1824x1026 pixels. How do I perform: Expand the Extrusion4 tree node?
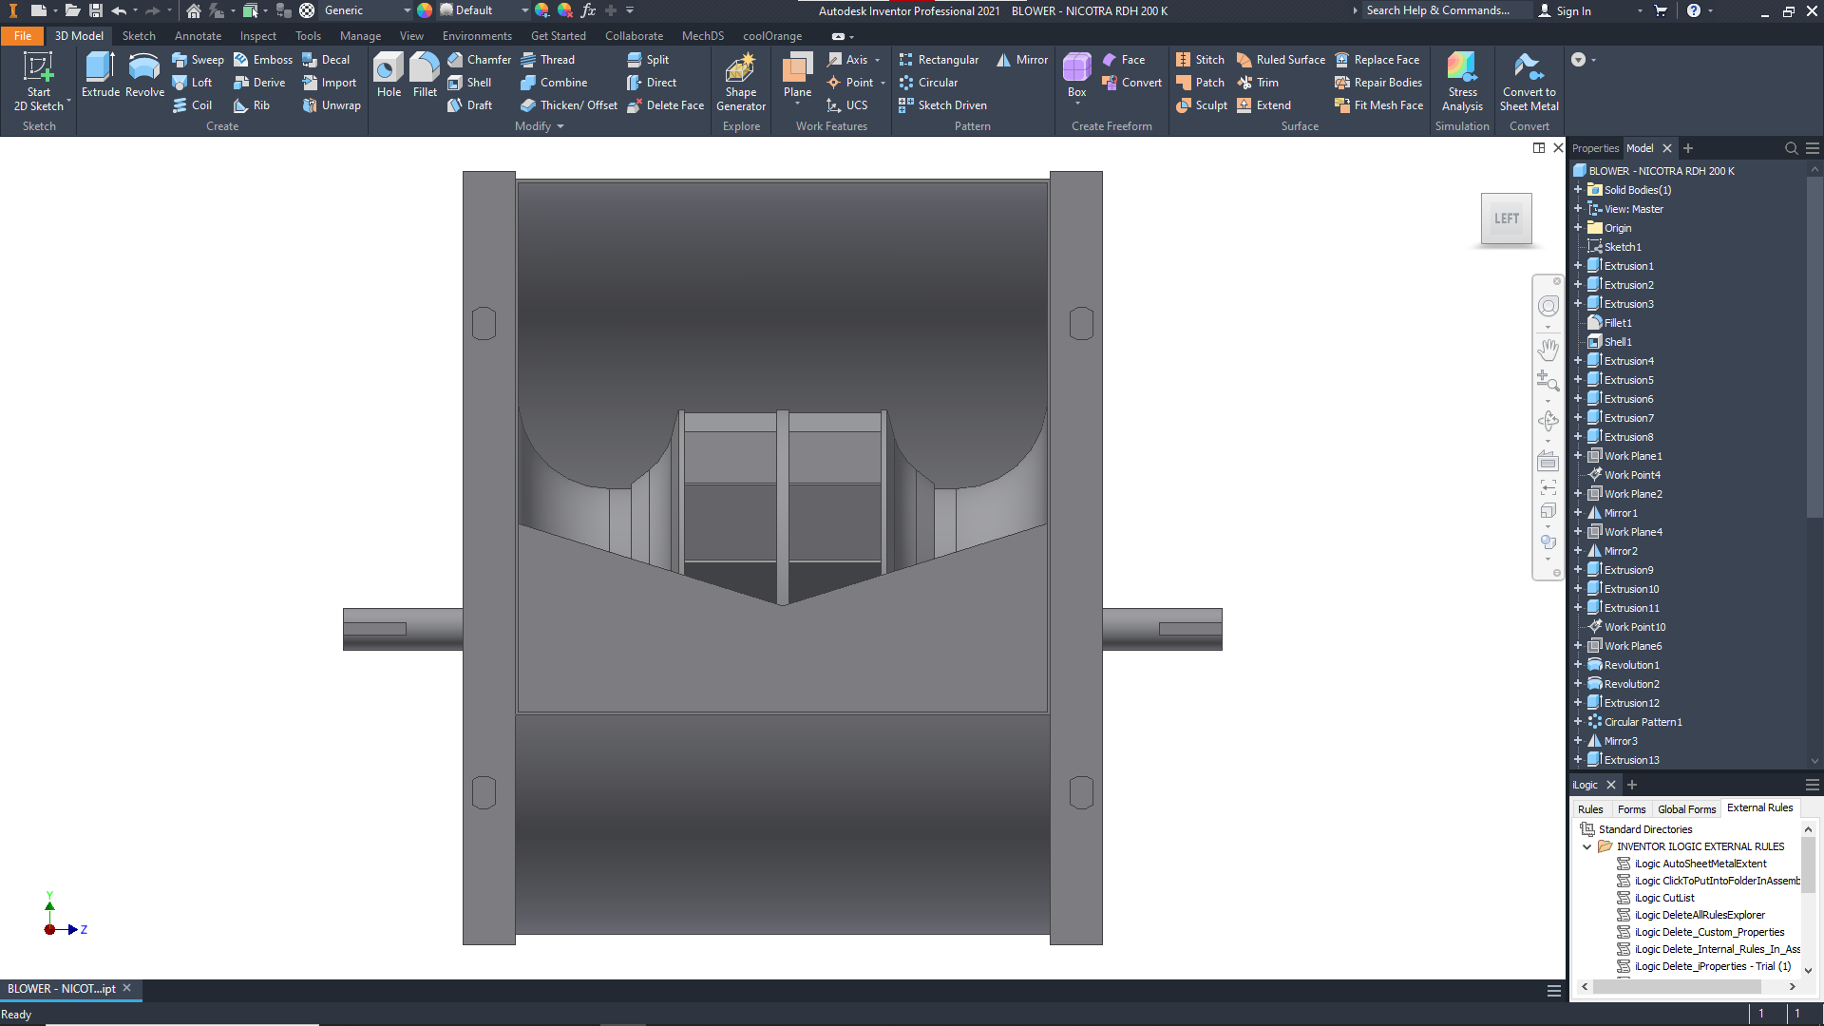click(1578, 361)
